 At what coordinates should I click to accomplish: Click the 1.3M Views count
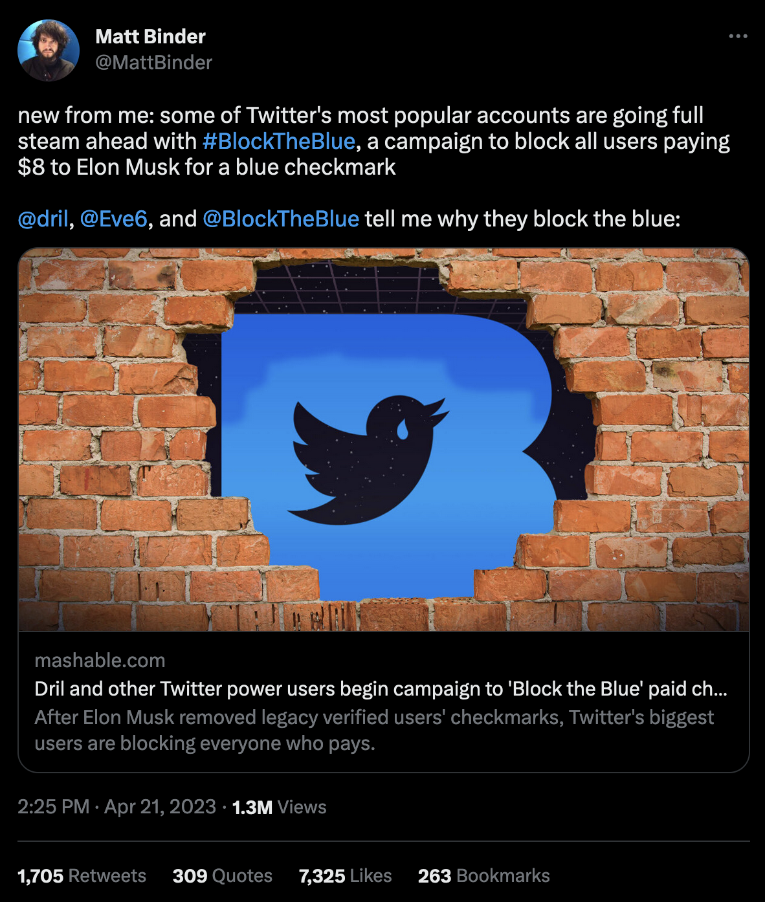pos(278,808)
